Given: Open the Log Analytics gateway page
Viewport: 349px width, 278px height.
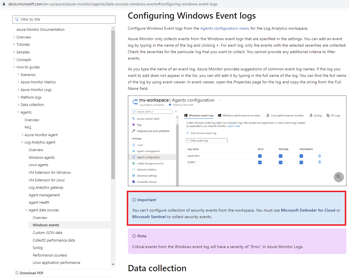Looking at the screenshot, I should [46, 187].
